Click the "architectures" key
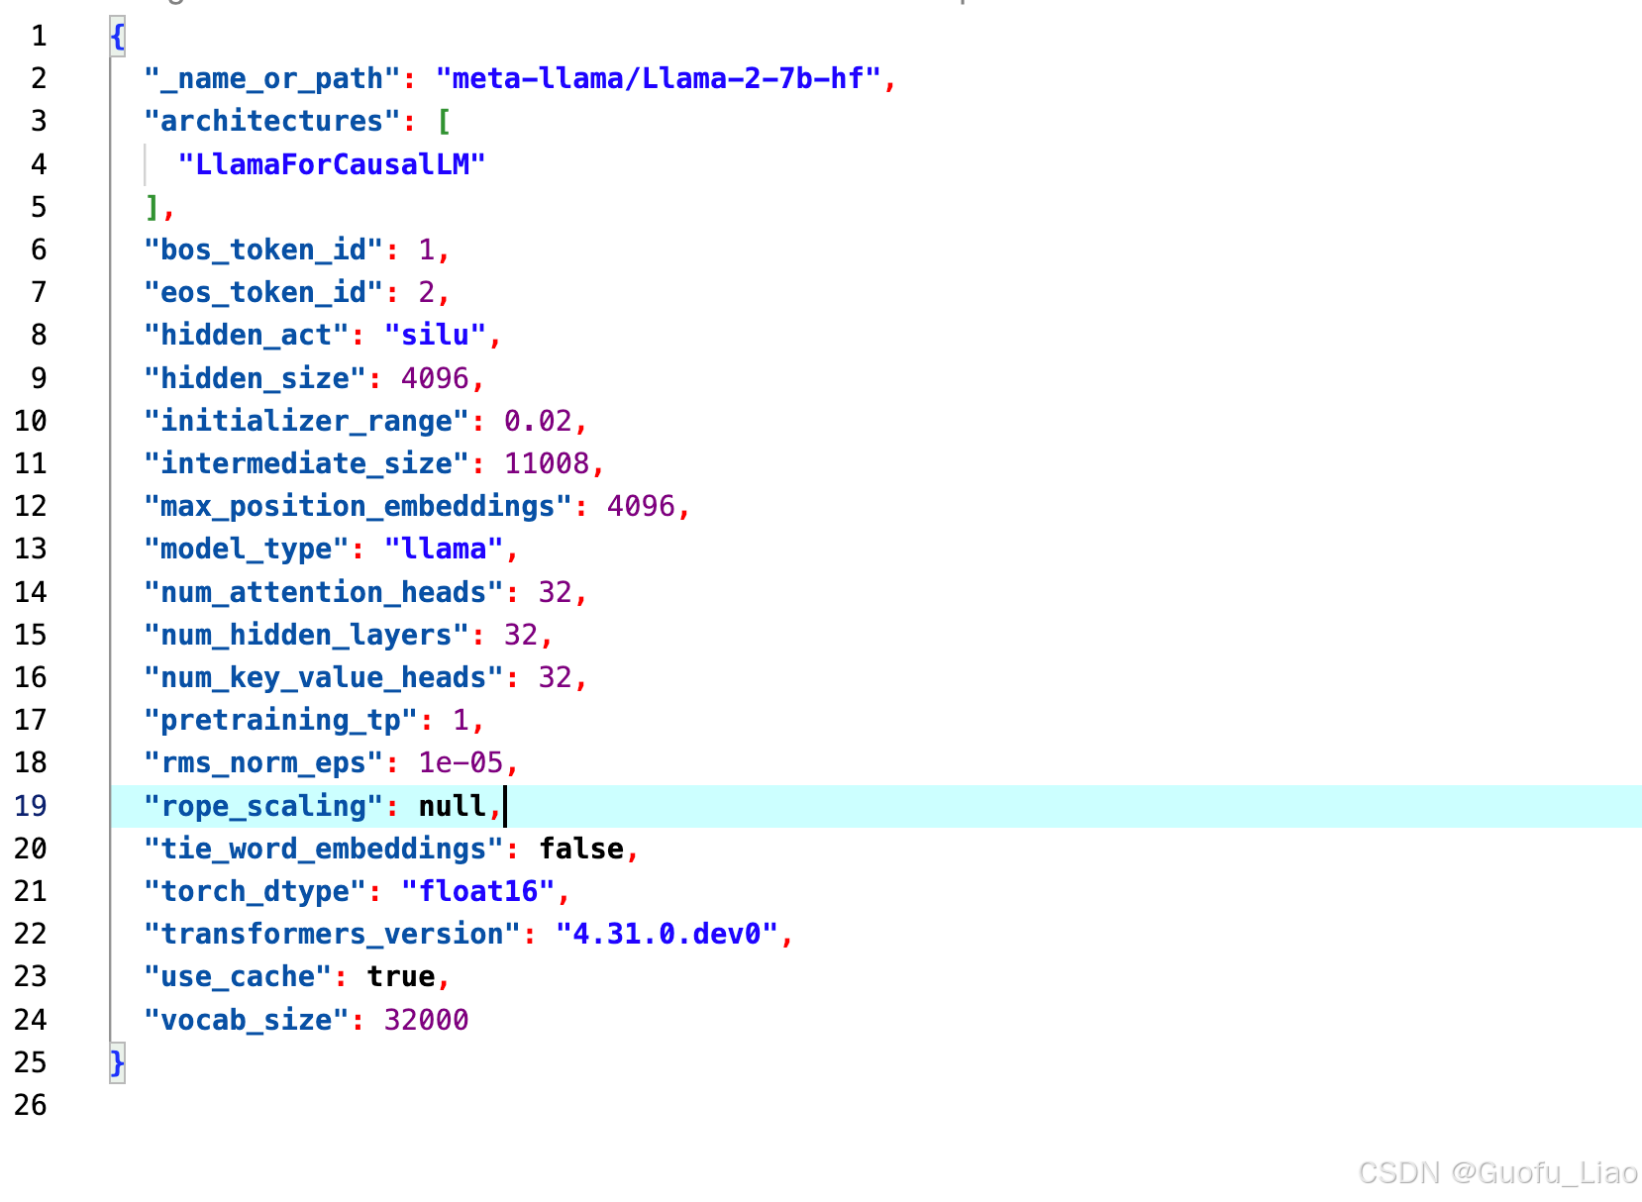This screenshot has width=1642, height=1202. point(272,121)
